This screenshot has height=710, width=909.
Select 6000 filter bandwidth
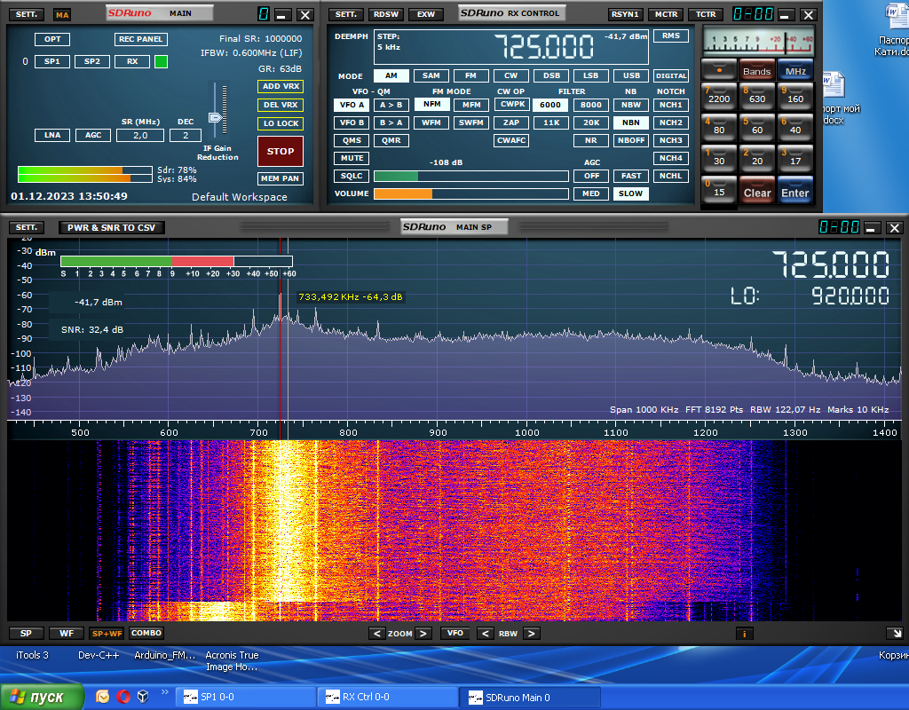tap(550, 105)
